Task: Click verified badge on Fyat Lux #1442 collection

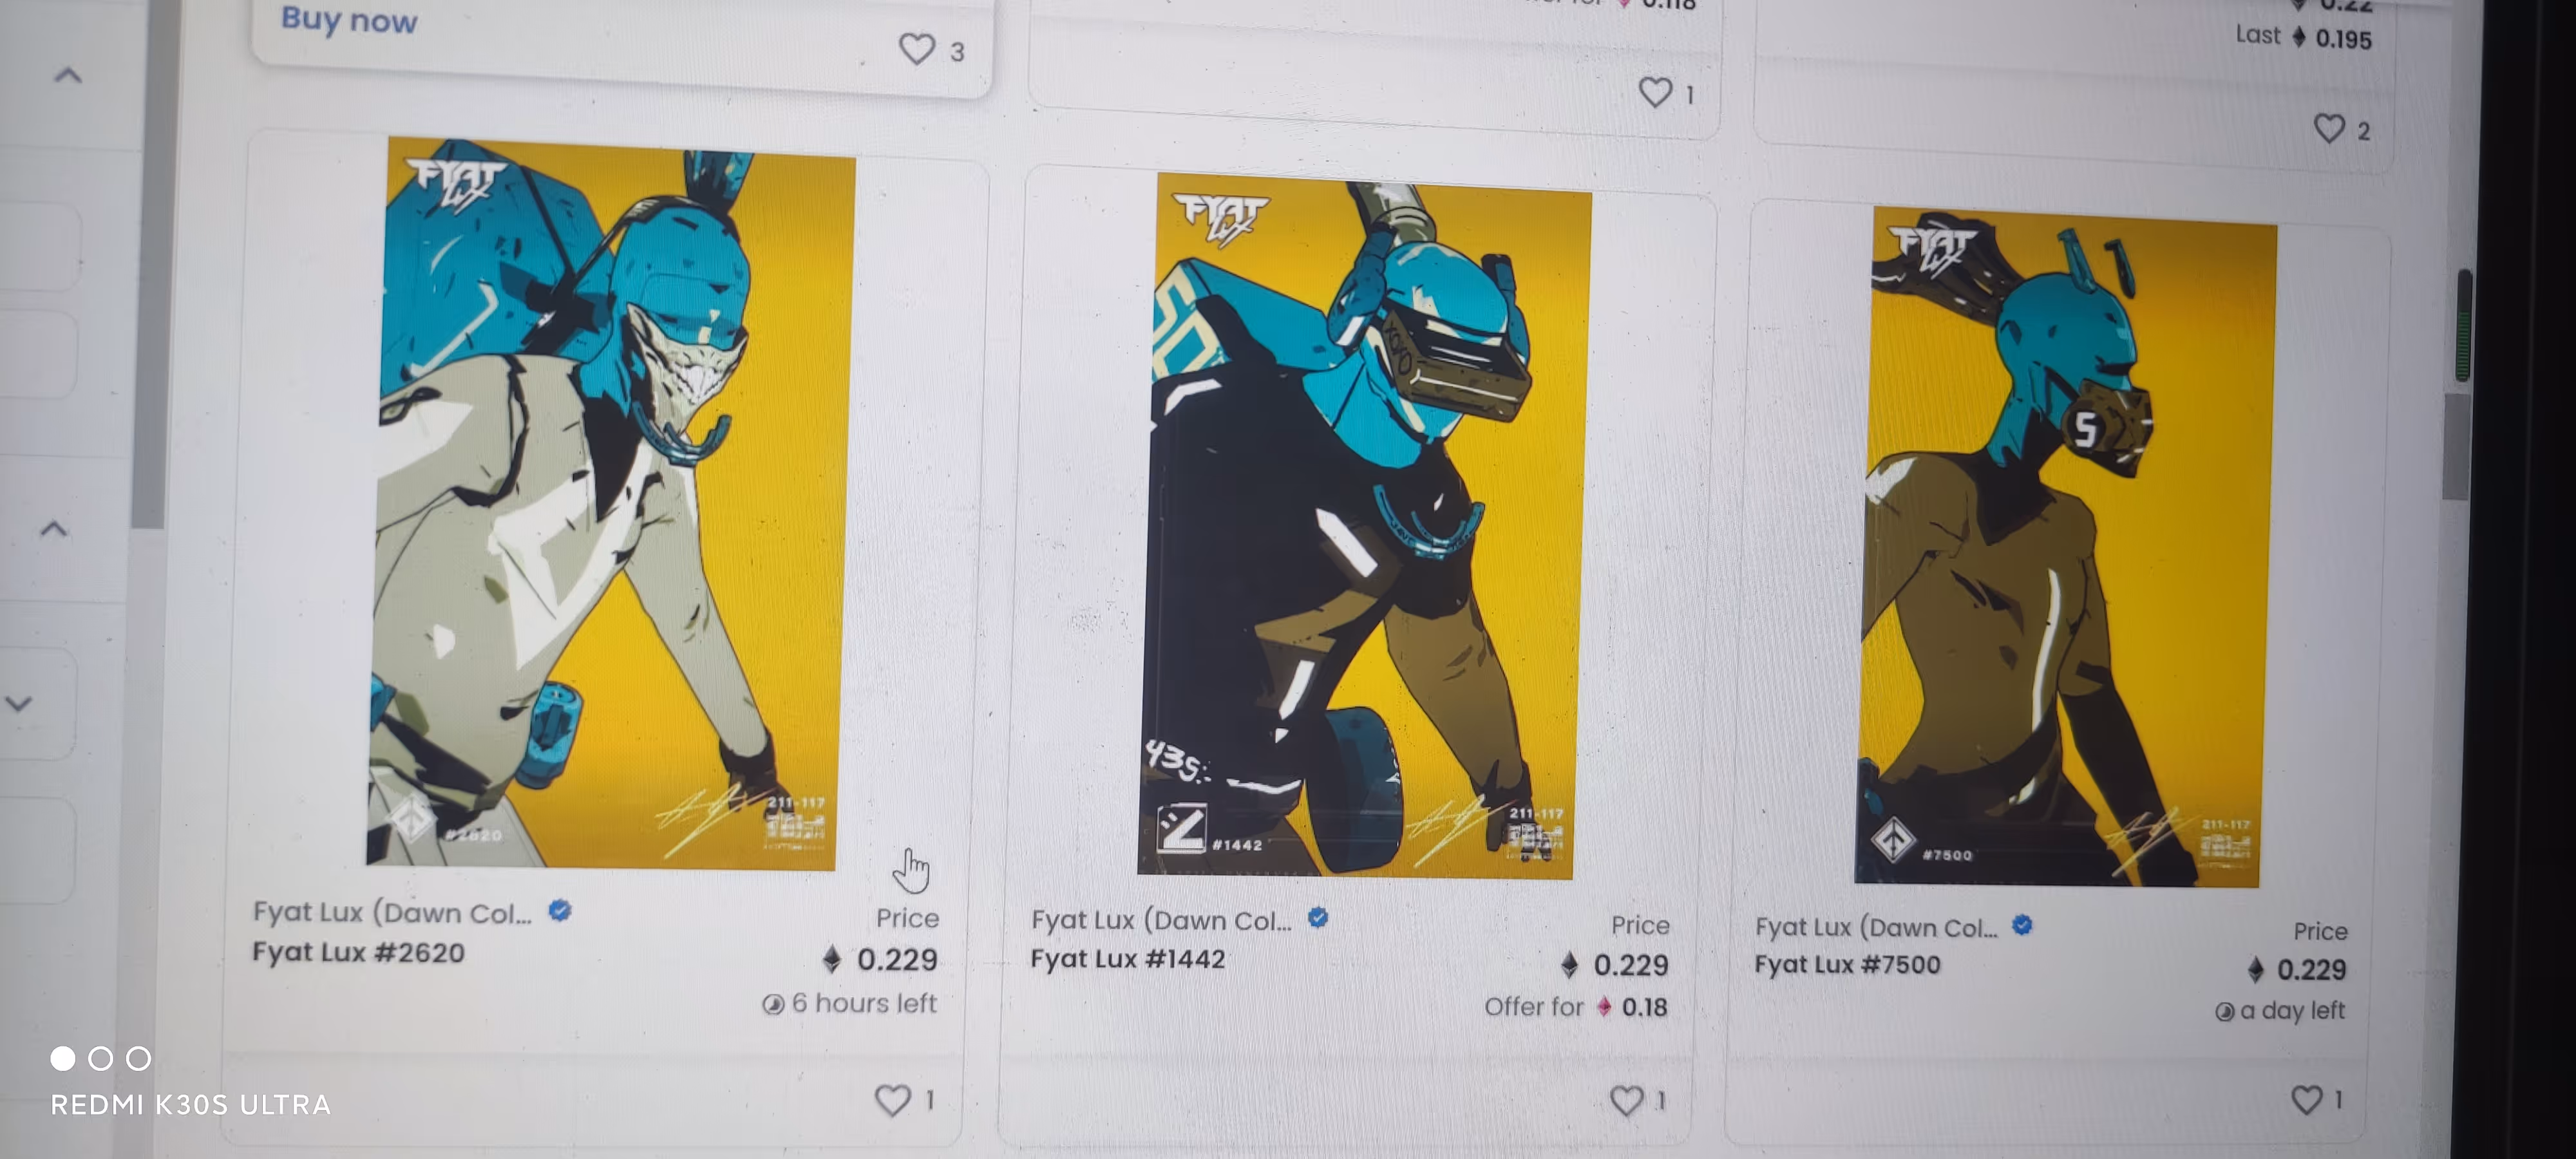Action: coord(1318,917)
